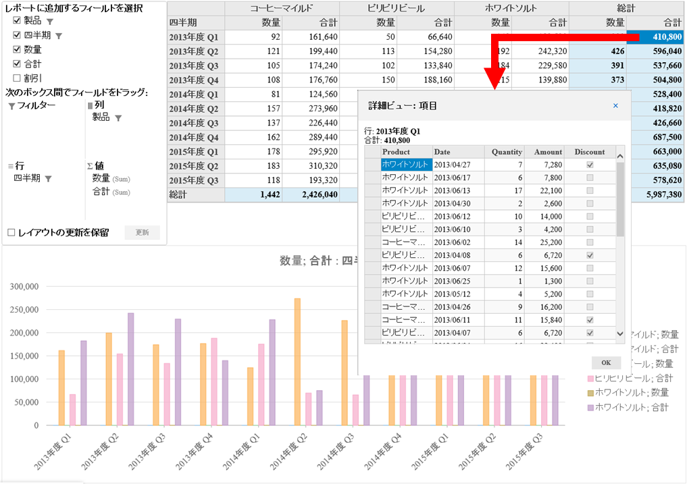Click the funnel icon beside フィルター label
This screenshot has height=484, width=689.
[x=12, y=106]
